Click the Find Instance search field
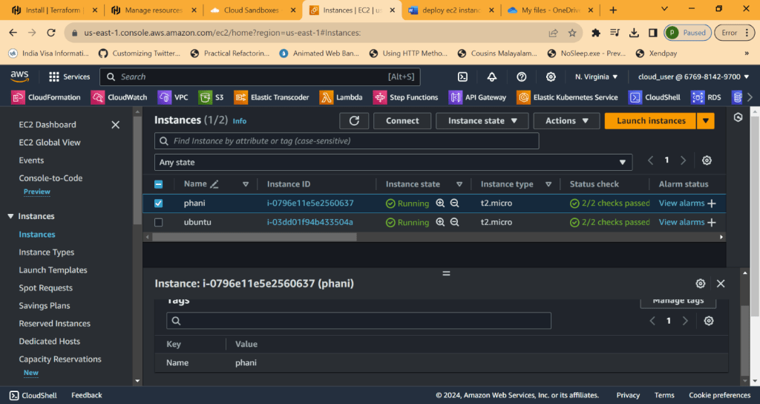 [347, 141]
